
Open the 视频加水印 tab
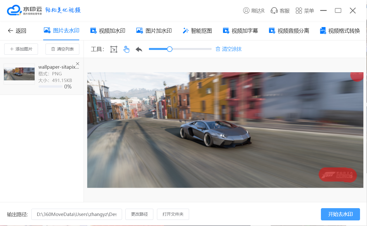[x=108, y=31]
